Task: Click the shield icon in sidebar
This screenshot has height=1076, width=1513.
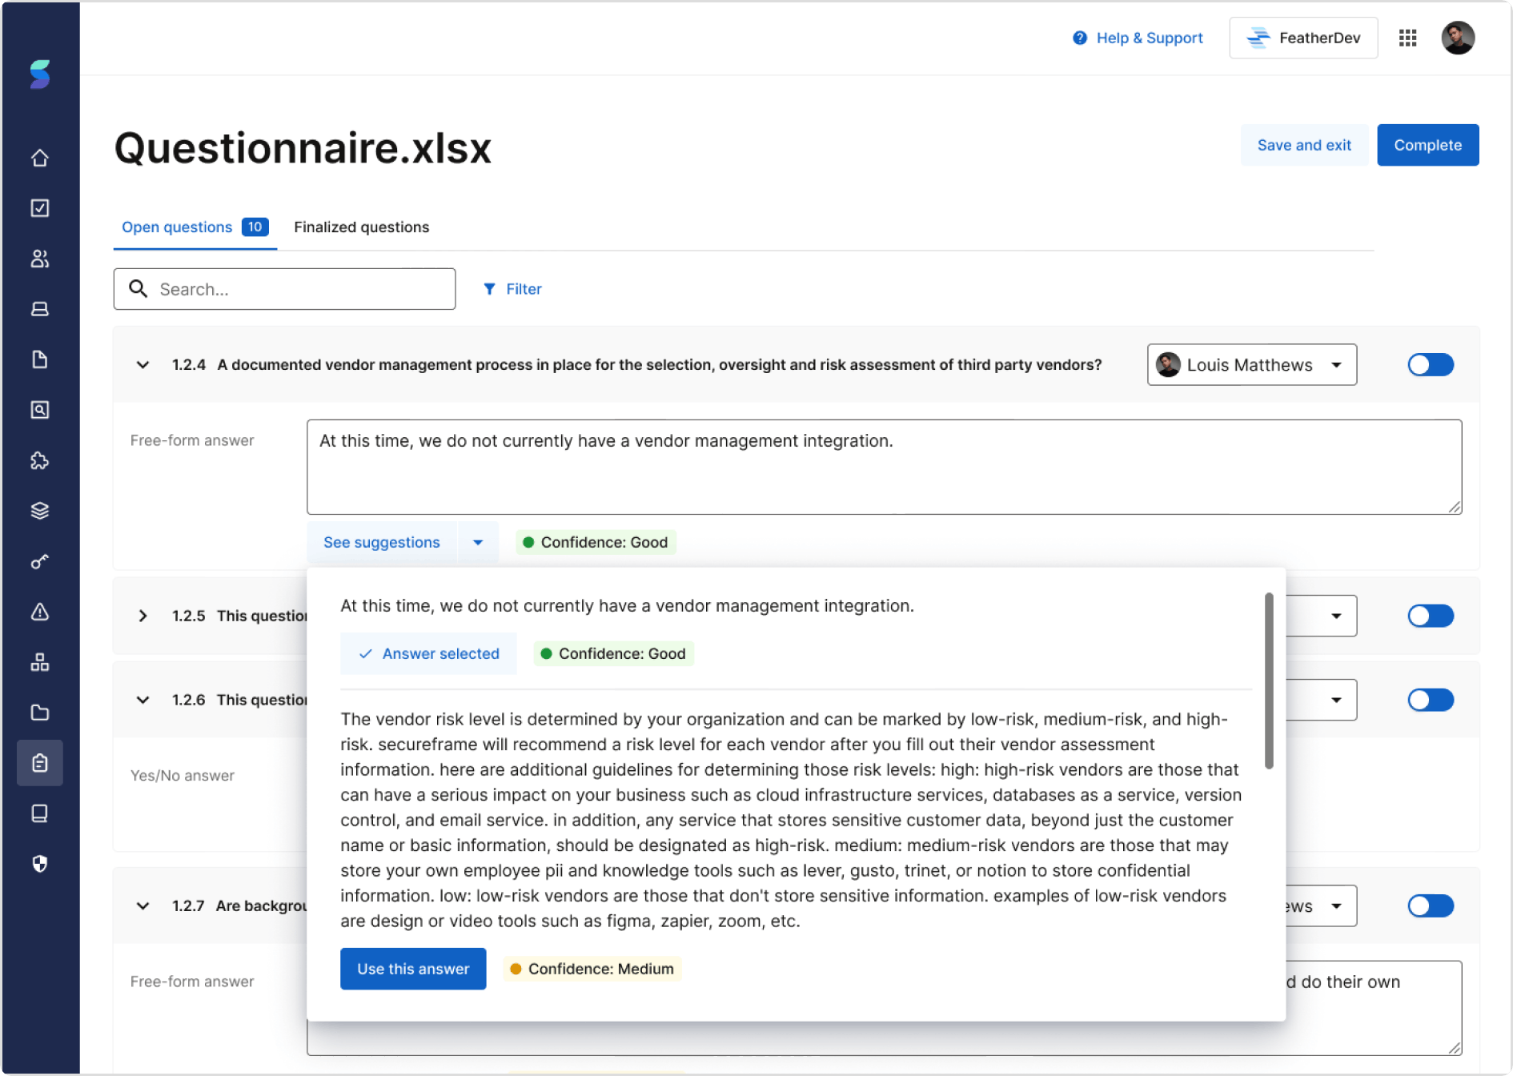Action: [40, 864]
